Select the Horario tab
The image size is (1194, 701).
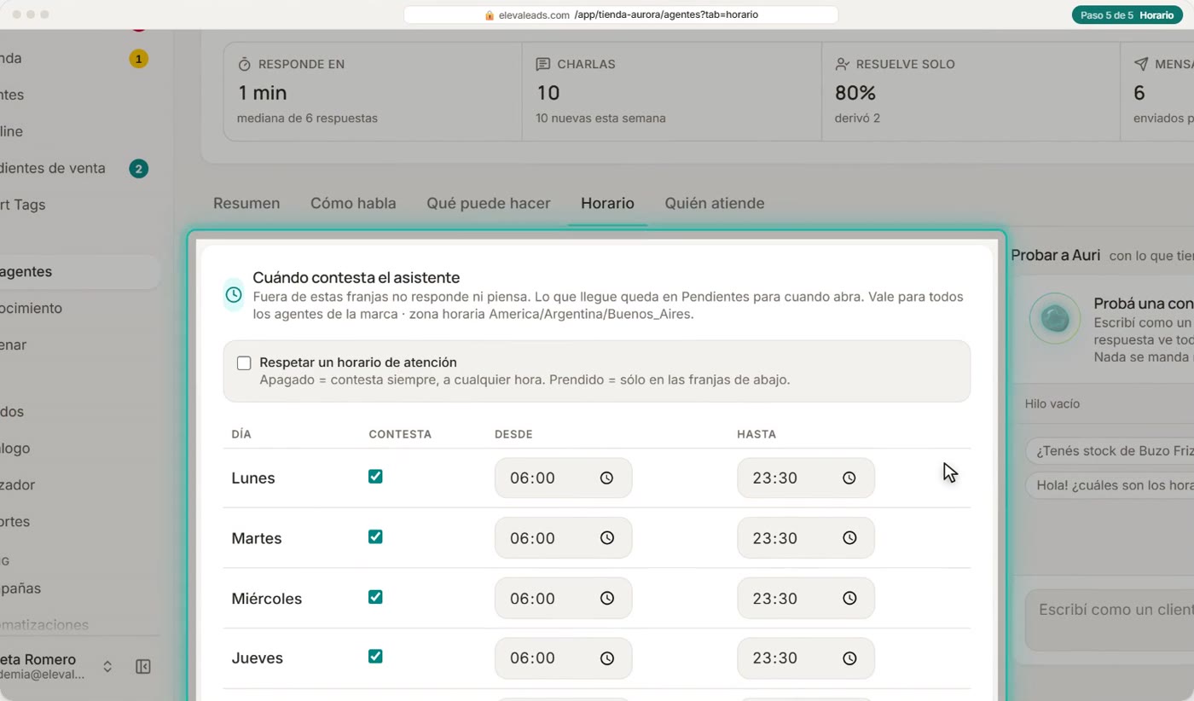pyautogui.click(x=607, y=203)
